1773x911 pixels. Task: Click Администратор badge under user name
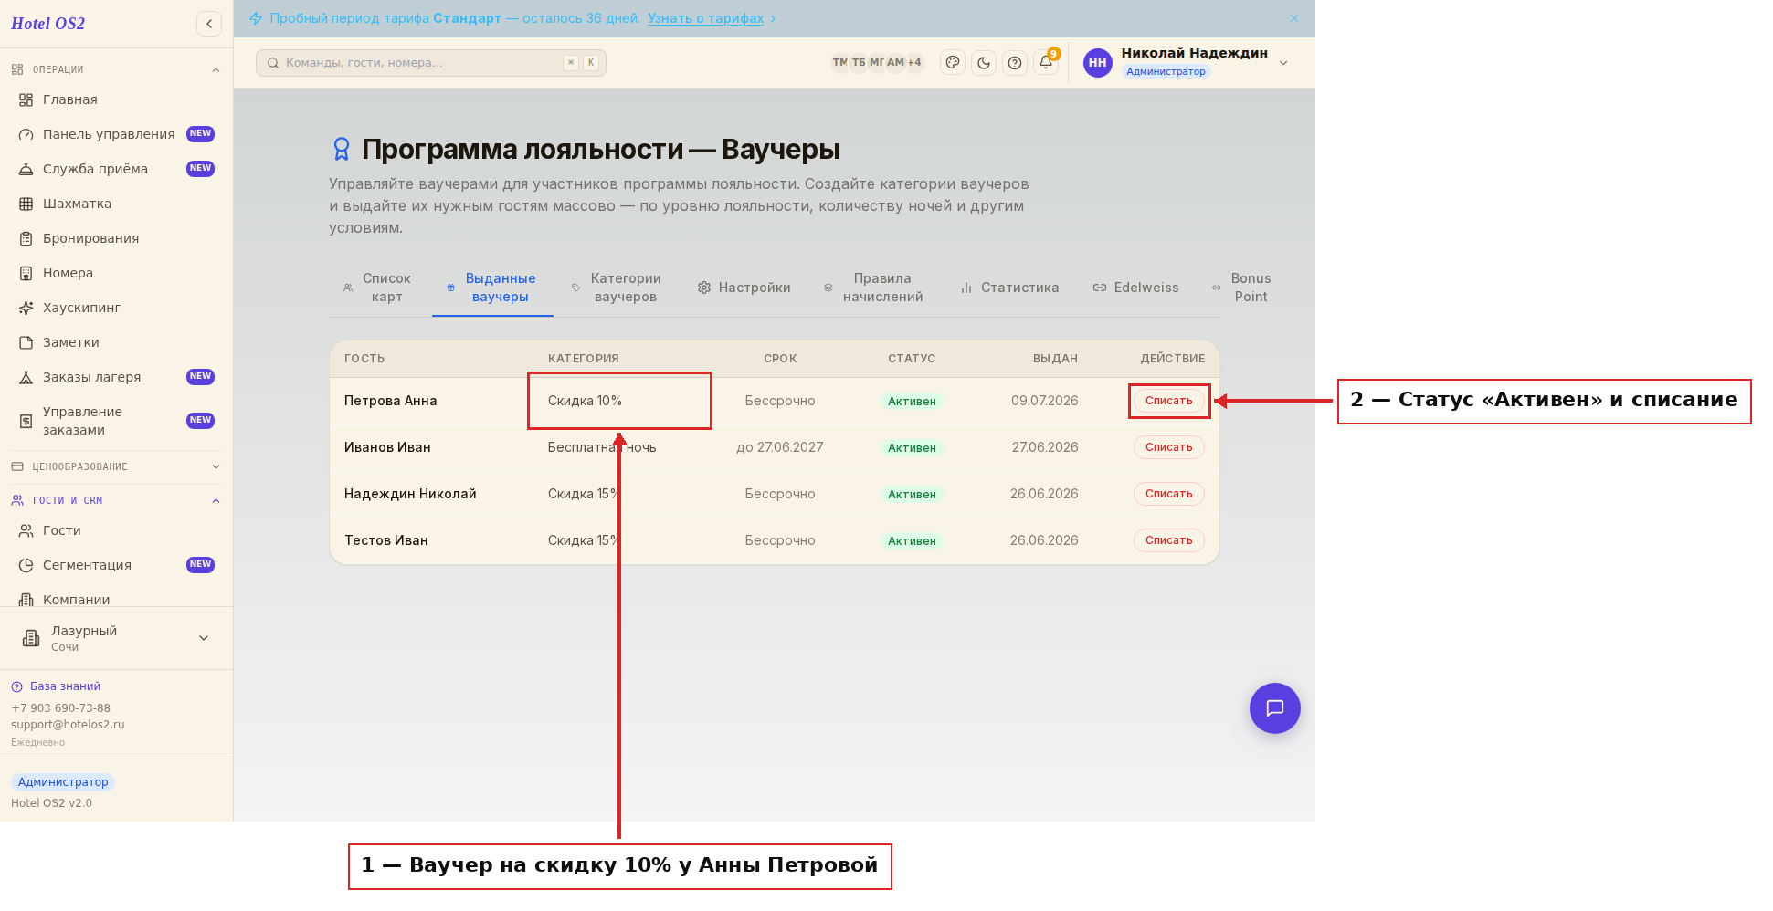(x=1166, y=71)
